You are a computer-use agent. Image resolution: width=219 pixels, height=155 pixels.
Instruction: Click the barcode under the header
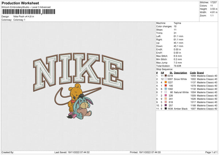point(28,12)
